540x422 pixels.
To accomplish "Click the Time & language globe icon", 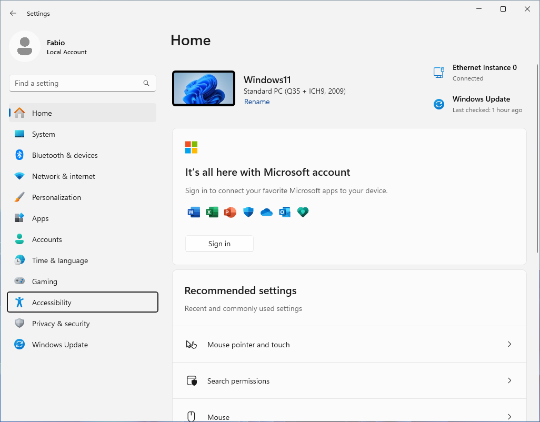I will 19,260.
